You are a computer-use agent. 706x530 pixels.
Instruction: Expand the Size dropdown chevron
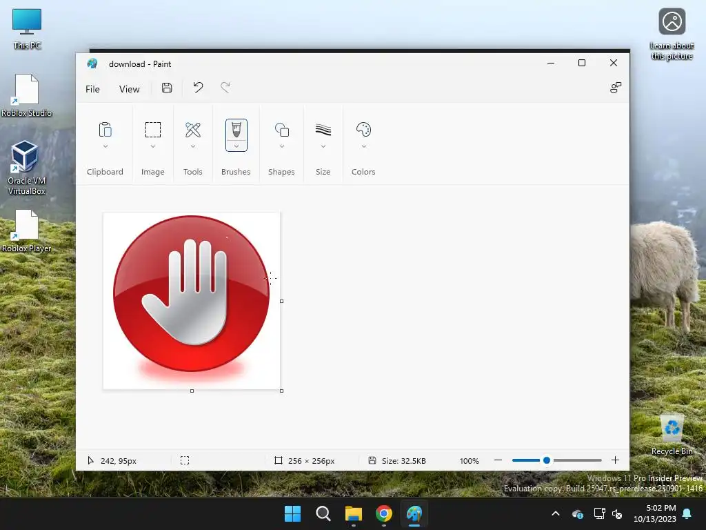(x=323, y=146)
